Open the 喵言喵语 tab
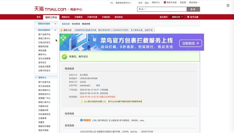This screenshot has width=234, height=133. point(119,17)
